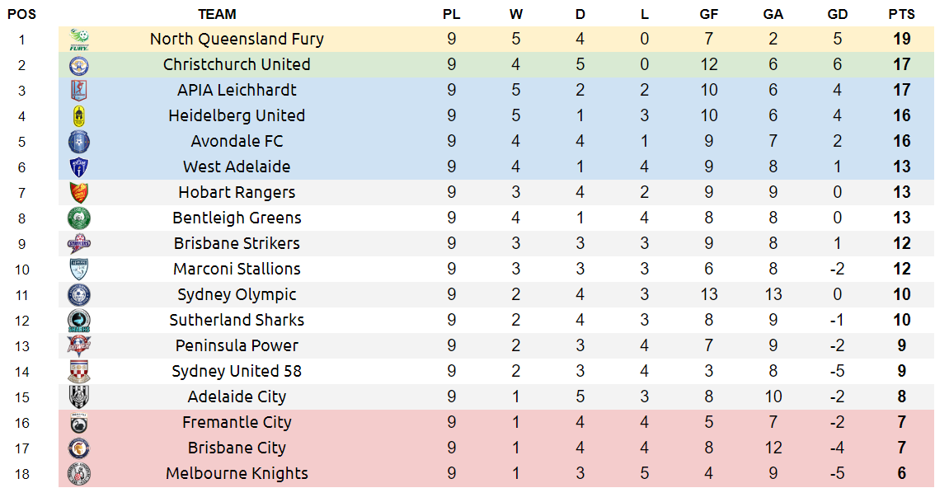Select the Sutherland Sharks logo
This screenshot has width=935, height=488.
(78, 321)
